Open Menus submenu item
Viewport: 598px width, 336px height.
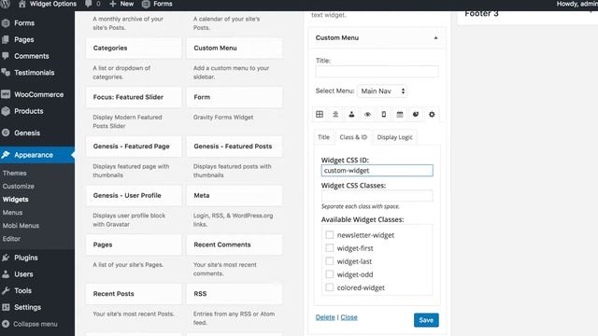tap(12, 212)
